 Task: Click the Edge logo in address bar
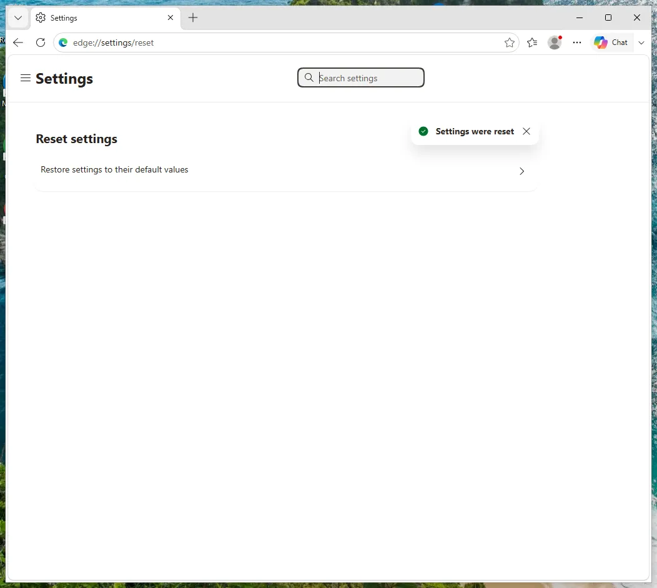[x=63, y=42]
